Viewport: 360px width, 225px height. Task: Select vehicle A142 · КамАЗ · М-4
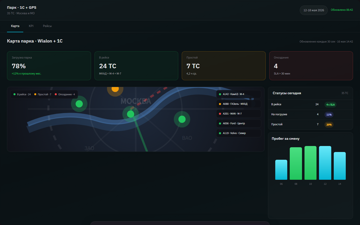pyautogui.click(x=239, y=94)
